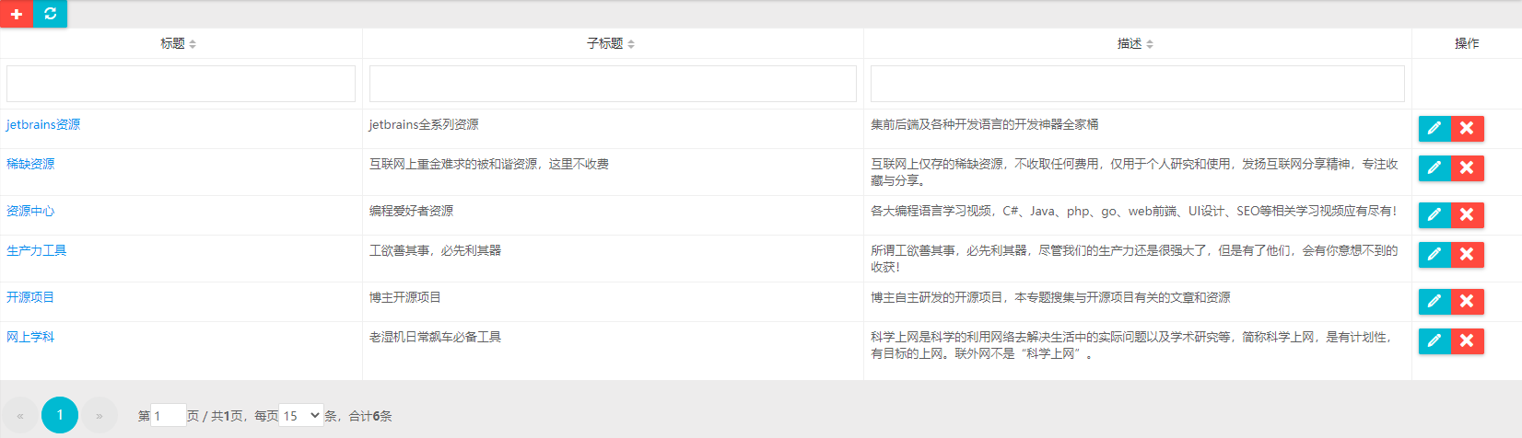Open the 网上学科 link

[30, 337]
